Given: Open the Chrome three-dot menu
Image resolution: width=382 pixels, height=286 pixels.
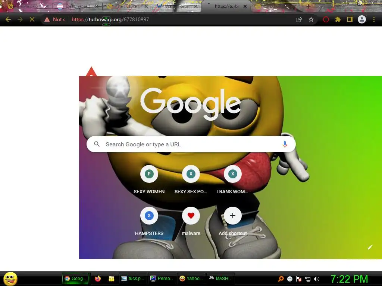Looking at the screenshot, I should [374, 19].
